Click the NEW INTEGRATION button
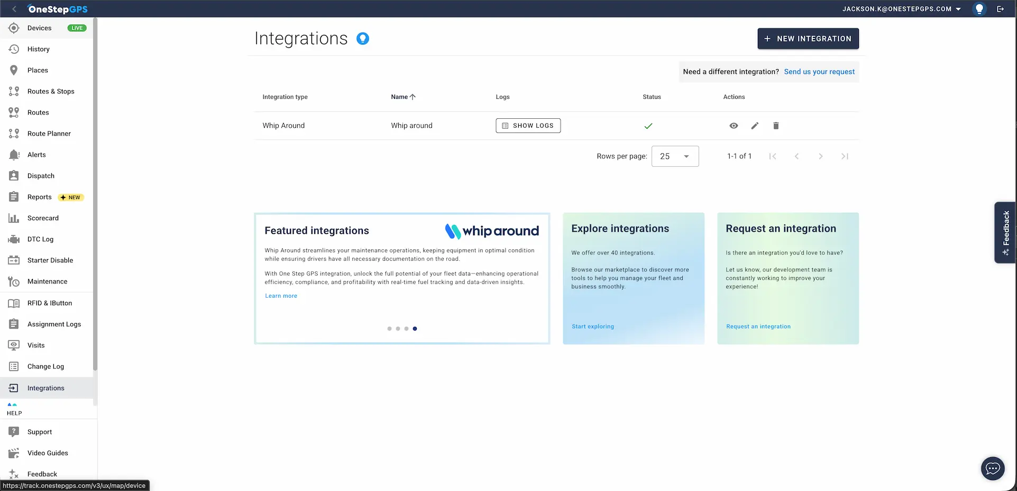This screenshot has height=491, width=1017. (808, 39)
